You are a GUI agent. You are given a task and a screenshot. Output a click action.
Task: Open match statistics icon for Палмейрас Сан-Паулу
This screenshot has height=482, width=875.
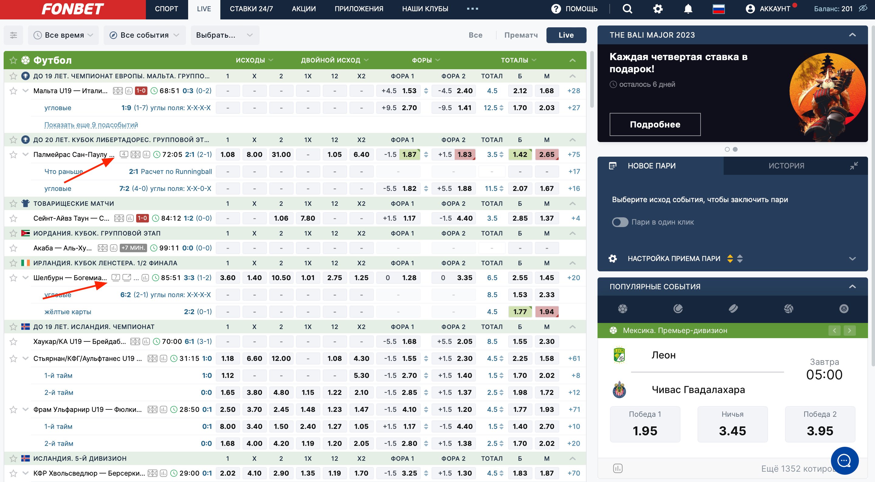tap(146, 155)
